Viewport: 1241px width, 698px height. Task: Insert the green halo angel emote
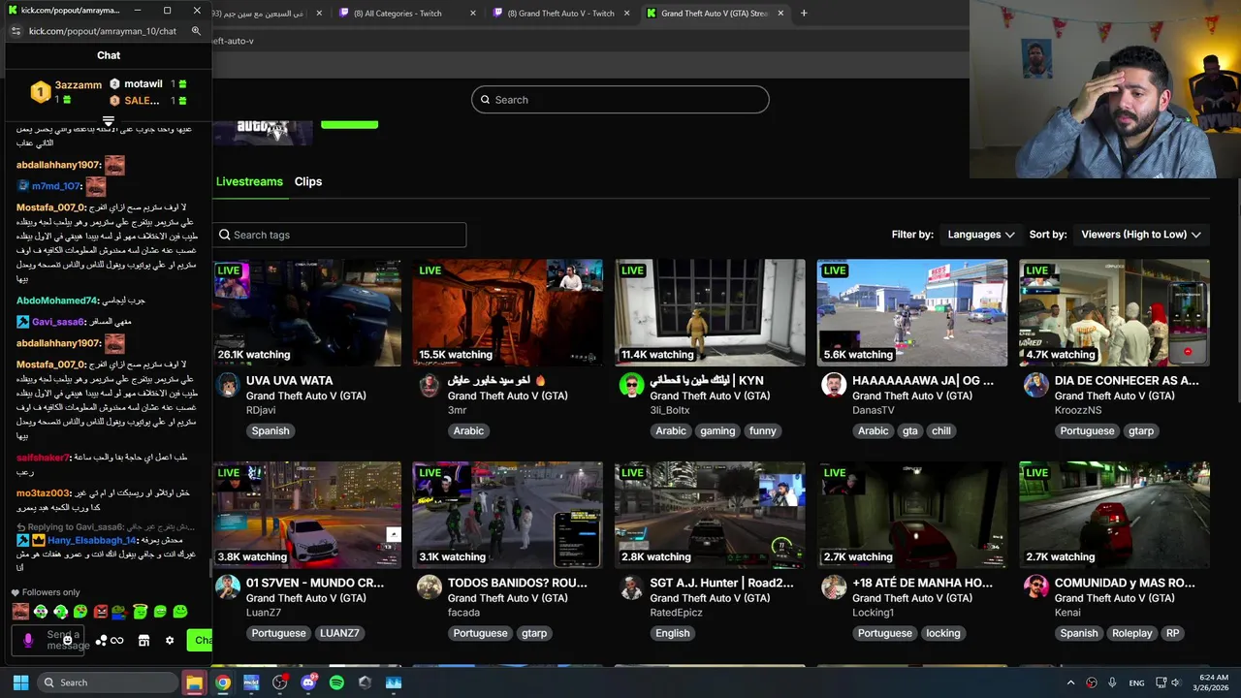(141, 612)
